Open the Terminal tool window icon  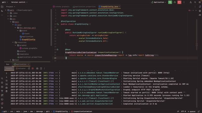pyautogui.click(x=2, y=100)
